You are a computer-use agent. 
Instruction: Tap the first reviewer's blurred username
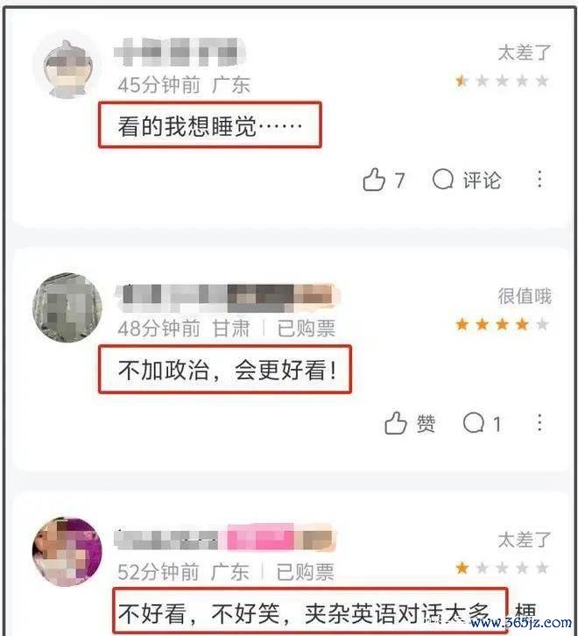tap(180, 52)
